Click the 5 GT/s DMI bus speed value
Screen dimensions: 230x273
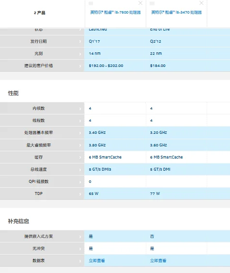click(160, 169)
